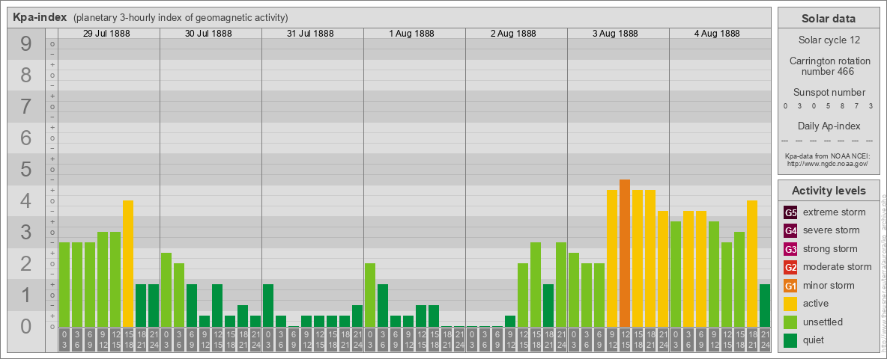This screenshot has width=887, height=359.
Task: Click the dark green 'quiet' legend swatch
Action: click(790, 340)
